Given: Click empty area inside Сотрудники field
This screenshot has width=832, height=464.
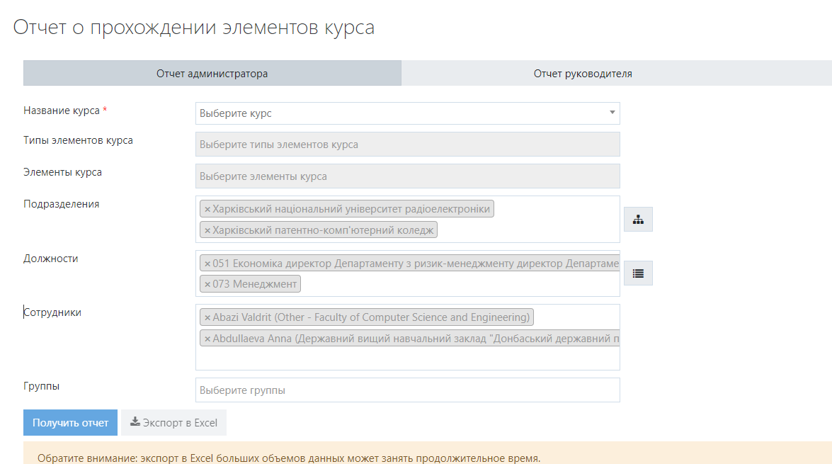Looking at the screenshot, I should (408, 358).
